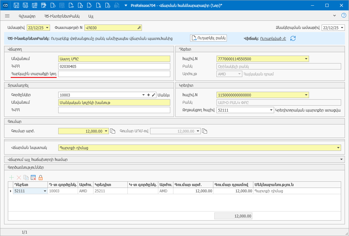Click the Հարկային տարածքի կոդ input field
The height and width of the screenshot is (236, 349).
pyautogui.click(x=114, y=74)
